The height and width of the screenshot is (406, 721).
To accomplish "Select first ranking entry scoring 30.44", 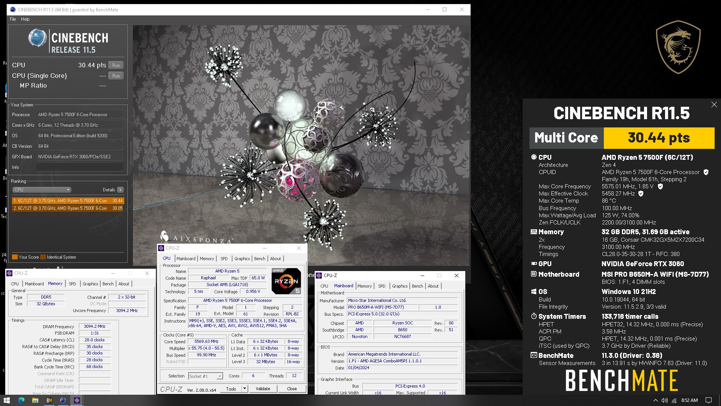I will (68, 201).
